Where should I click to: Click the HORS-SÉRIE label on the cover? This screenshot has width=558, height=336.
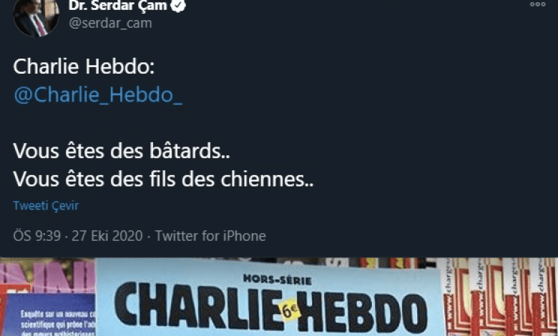(278, 280)
